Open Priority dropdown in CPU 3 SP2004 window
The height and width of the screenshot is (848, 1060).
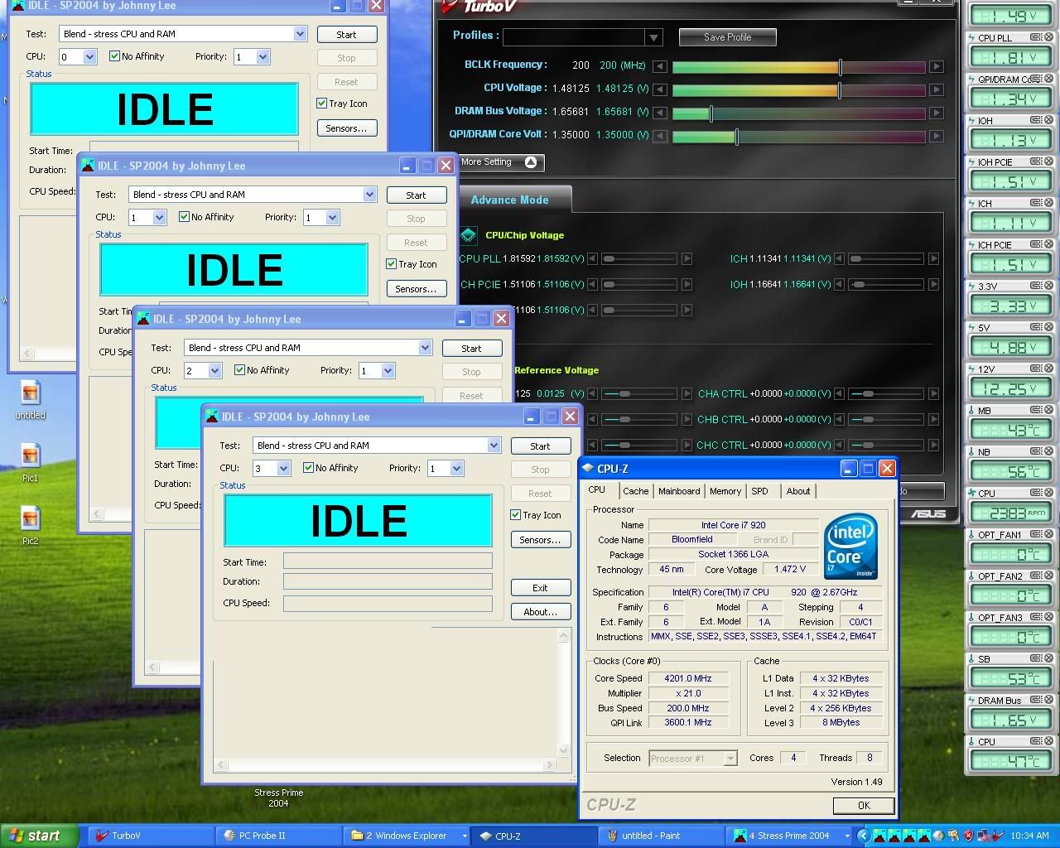[x=456, y=469]
